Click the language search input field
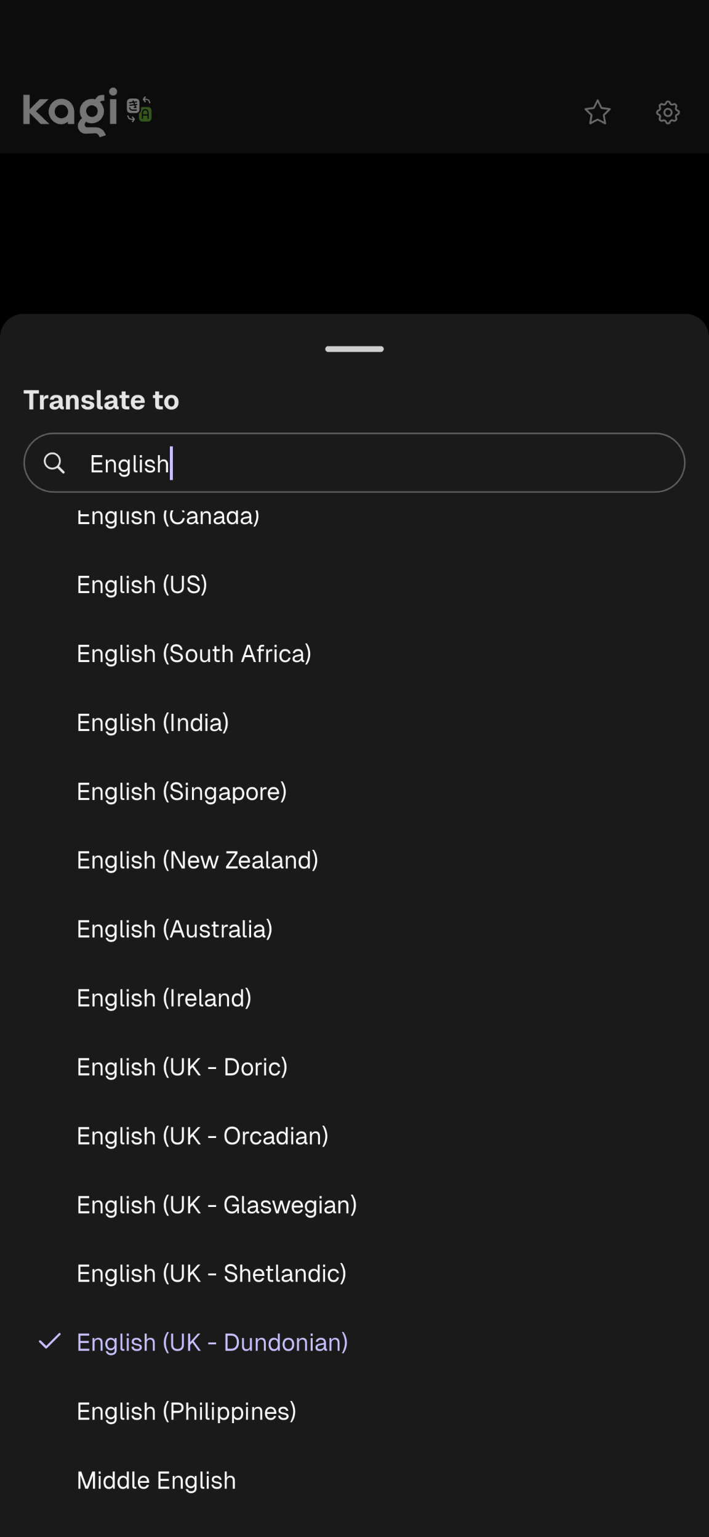709x1537 pixels. click(x=354, y=463)
